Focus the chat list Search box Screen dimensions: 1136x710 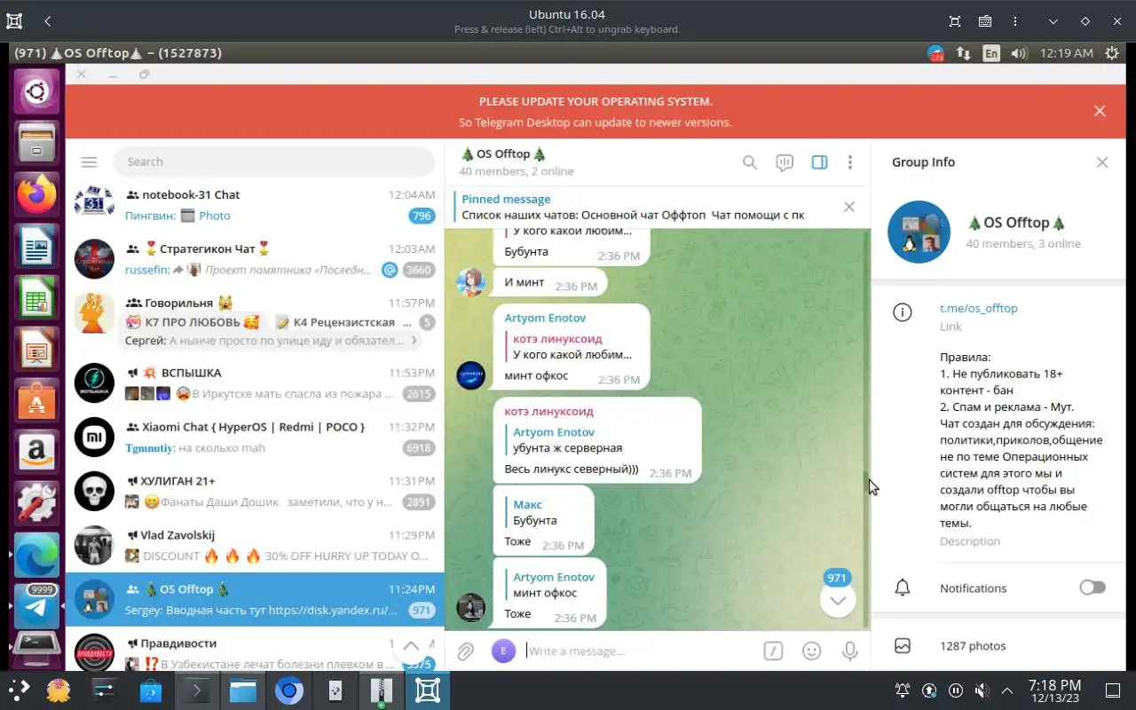[x=273, y=162]
